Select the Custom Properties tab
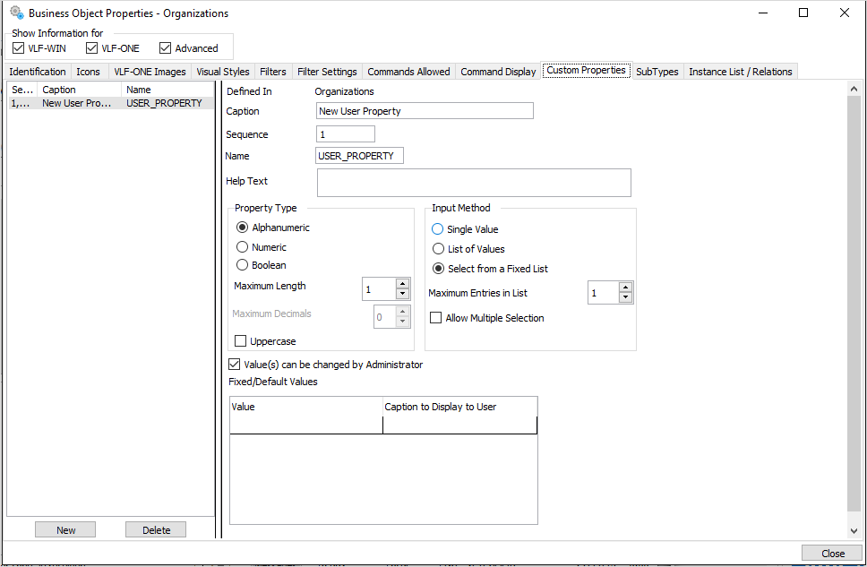 (x=586, y=70)
